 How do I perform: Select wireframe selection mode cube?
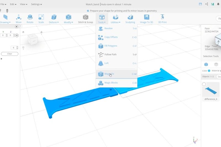[216, 64]
